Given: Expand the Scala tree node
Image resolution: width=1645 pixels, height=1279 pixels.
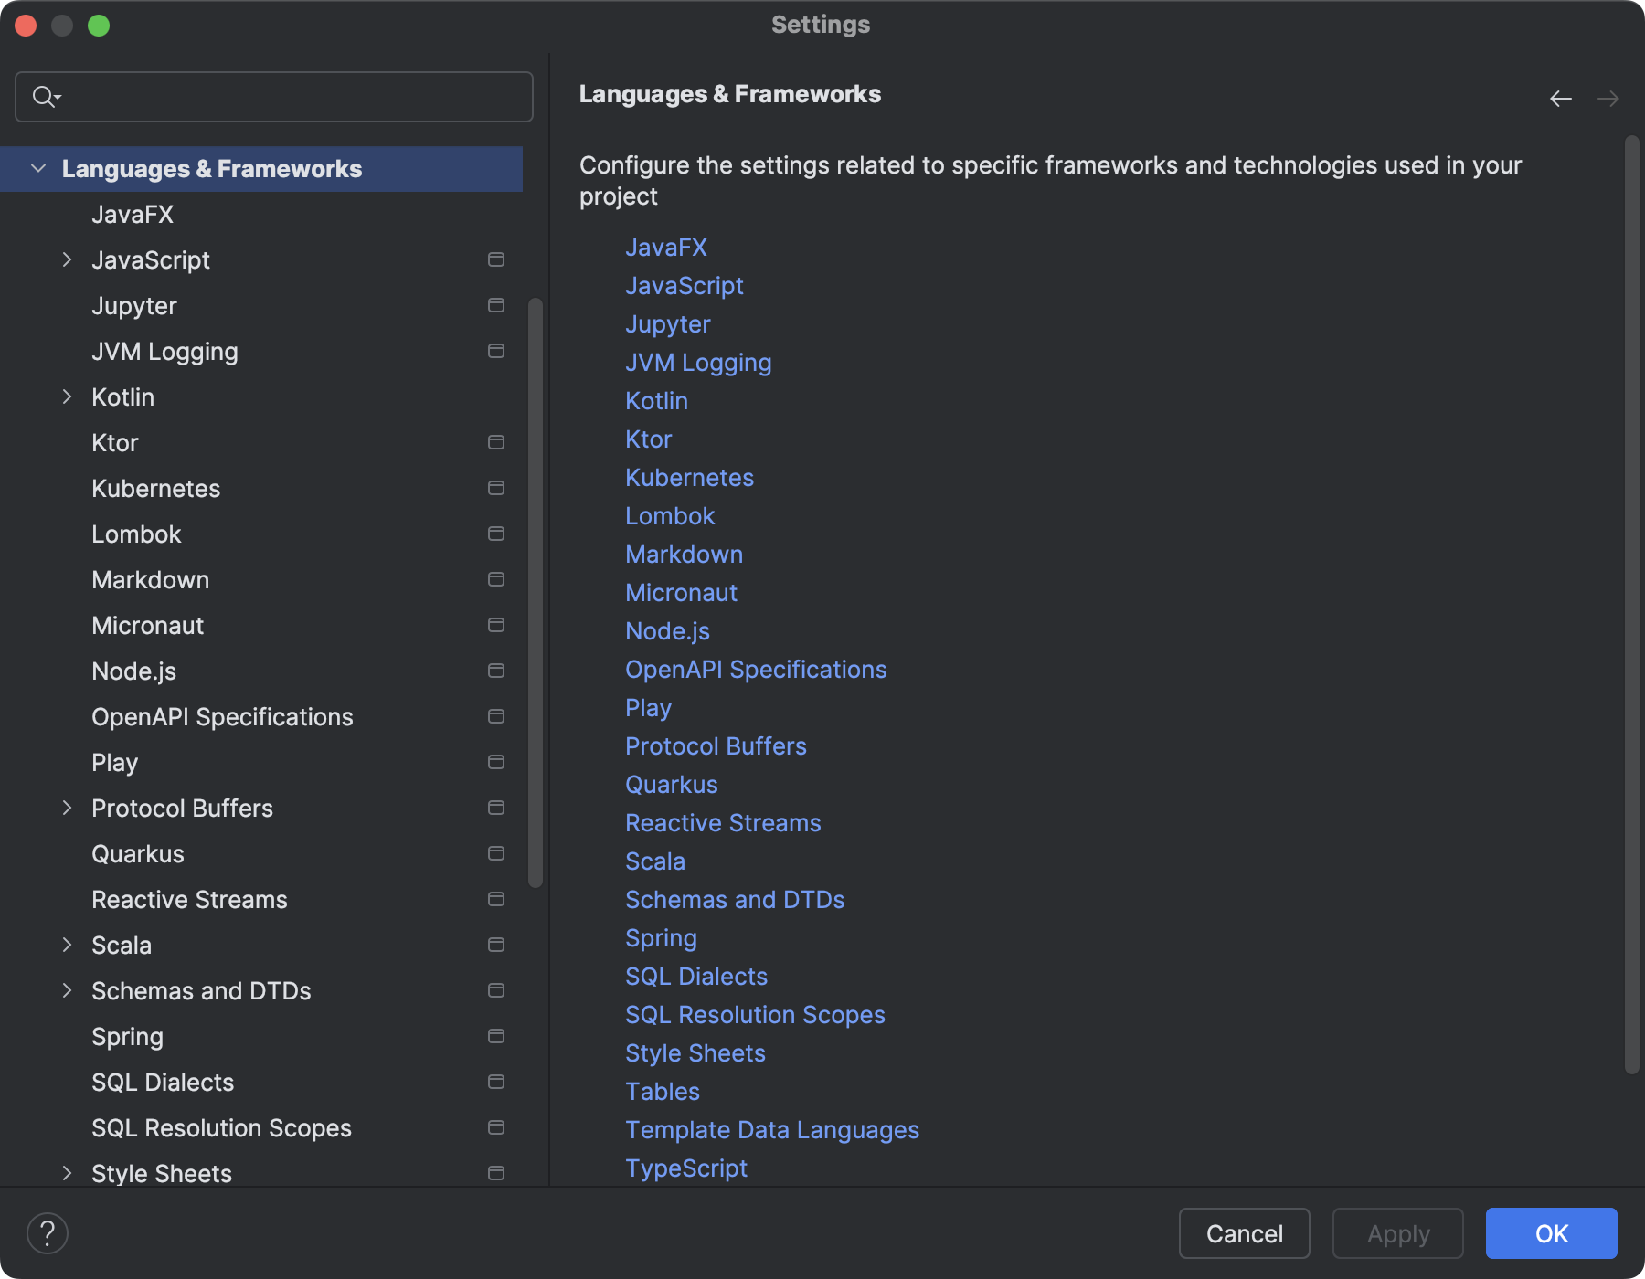Looking at the screenshot, I should 67,945.
